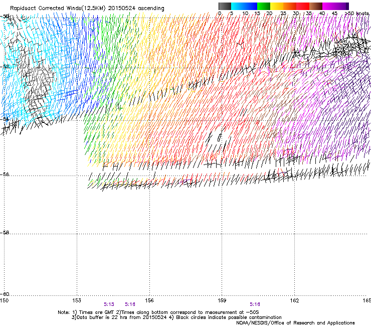Viewport: 371px width, 326px height.
Task: Click the longitude label '159'
Action: click(222, 300)
